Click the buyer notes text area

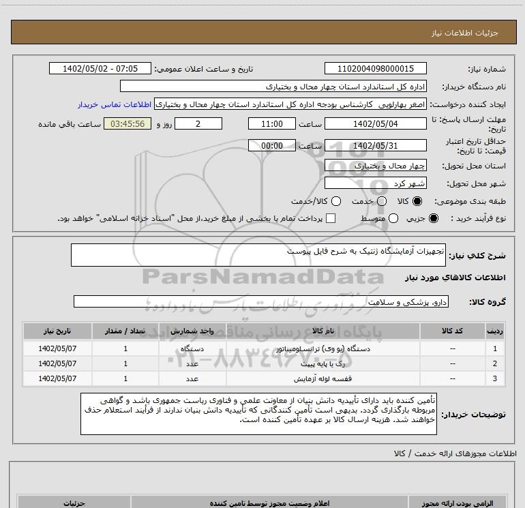[x=258, y=414]
